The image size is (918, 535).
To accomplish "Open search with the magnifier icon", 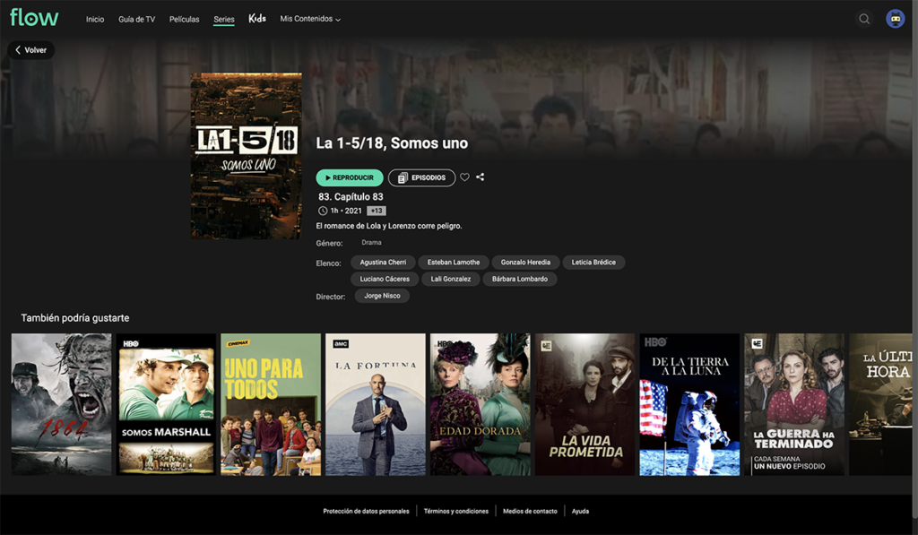I will [864, 19].
